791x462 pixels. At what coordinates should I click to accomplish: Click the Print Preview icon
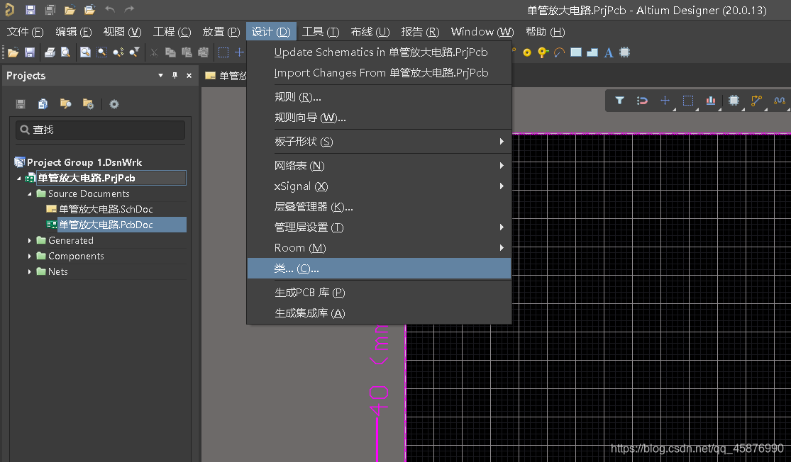pos(65,52)
